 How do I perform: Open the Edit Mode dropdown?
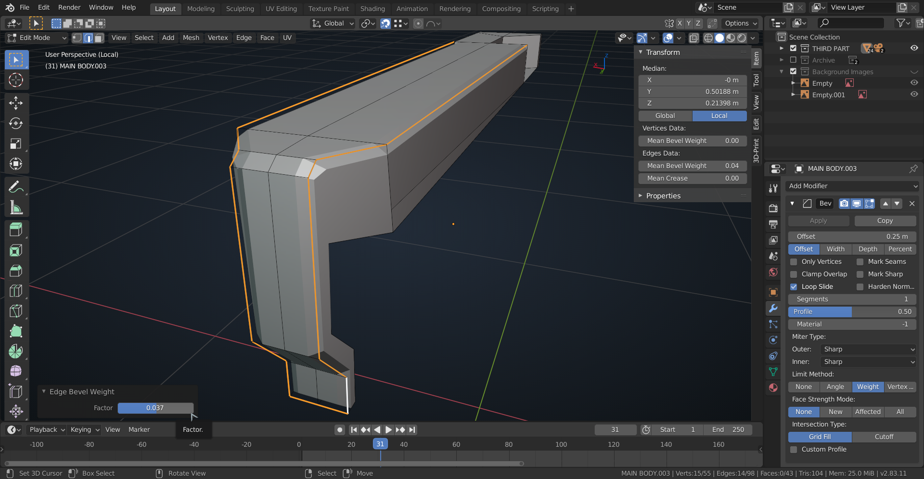[37, 38]
